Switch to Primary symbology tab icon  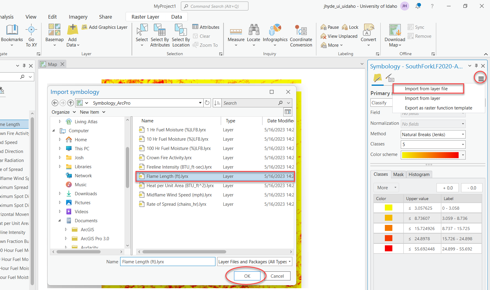coord(377,78)
